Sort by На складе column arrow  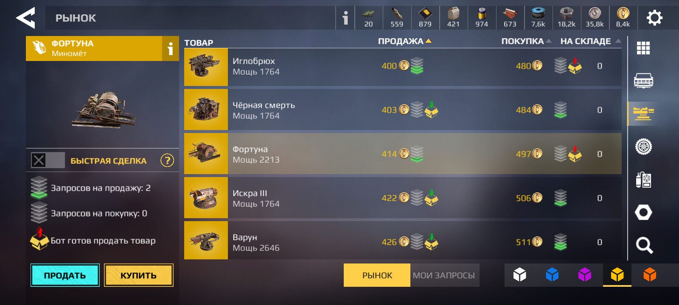coord(618,41)
